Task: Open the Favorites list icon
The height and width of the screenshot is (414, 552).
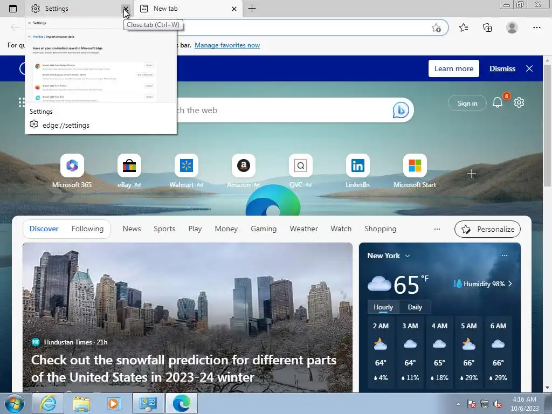Action: click(464, 27)
